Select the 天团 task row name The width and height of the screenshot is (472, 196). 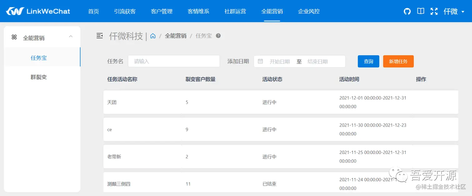pos(112,102)
